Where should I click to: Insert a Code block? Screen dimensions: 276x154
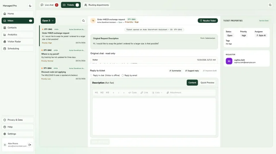(x=133, y=93)
